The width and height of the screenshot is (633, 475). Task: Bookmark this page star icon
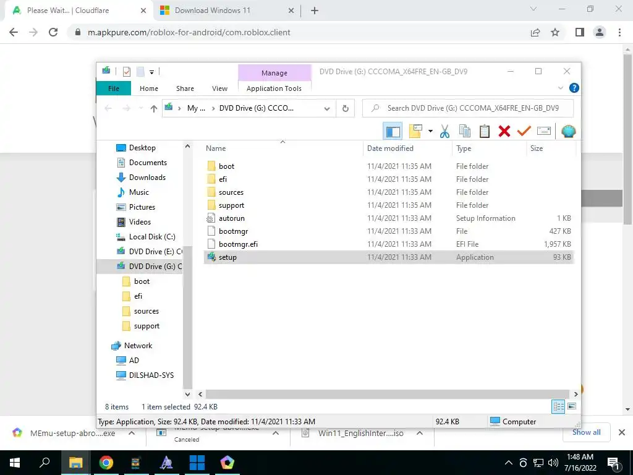[555, 32]
